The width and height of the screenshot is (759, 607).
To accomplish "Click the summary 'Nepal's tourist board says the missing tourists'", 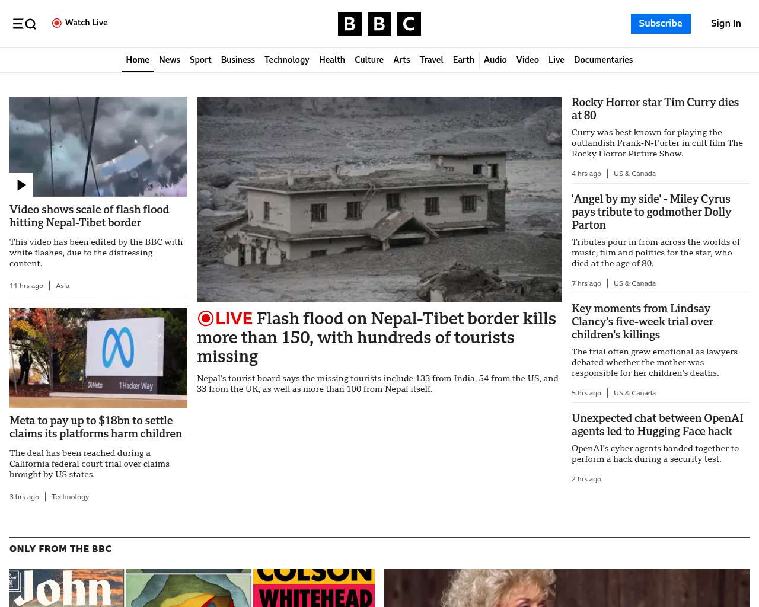I will pos(378,384).
